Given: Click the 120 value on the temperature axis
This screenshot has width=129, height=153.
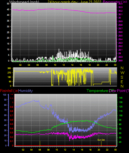Looking at the screenshot, I should coord(121,107).
